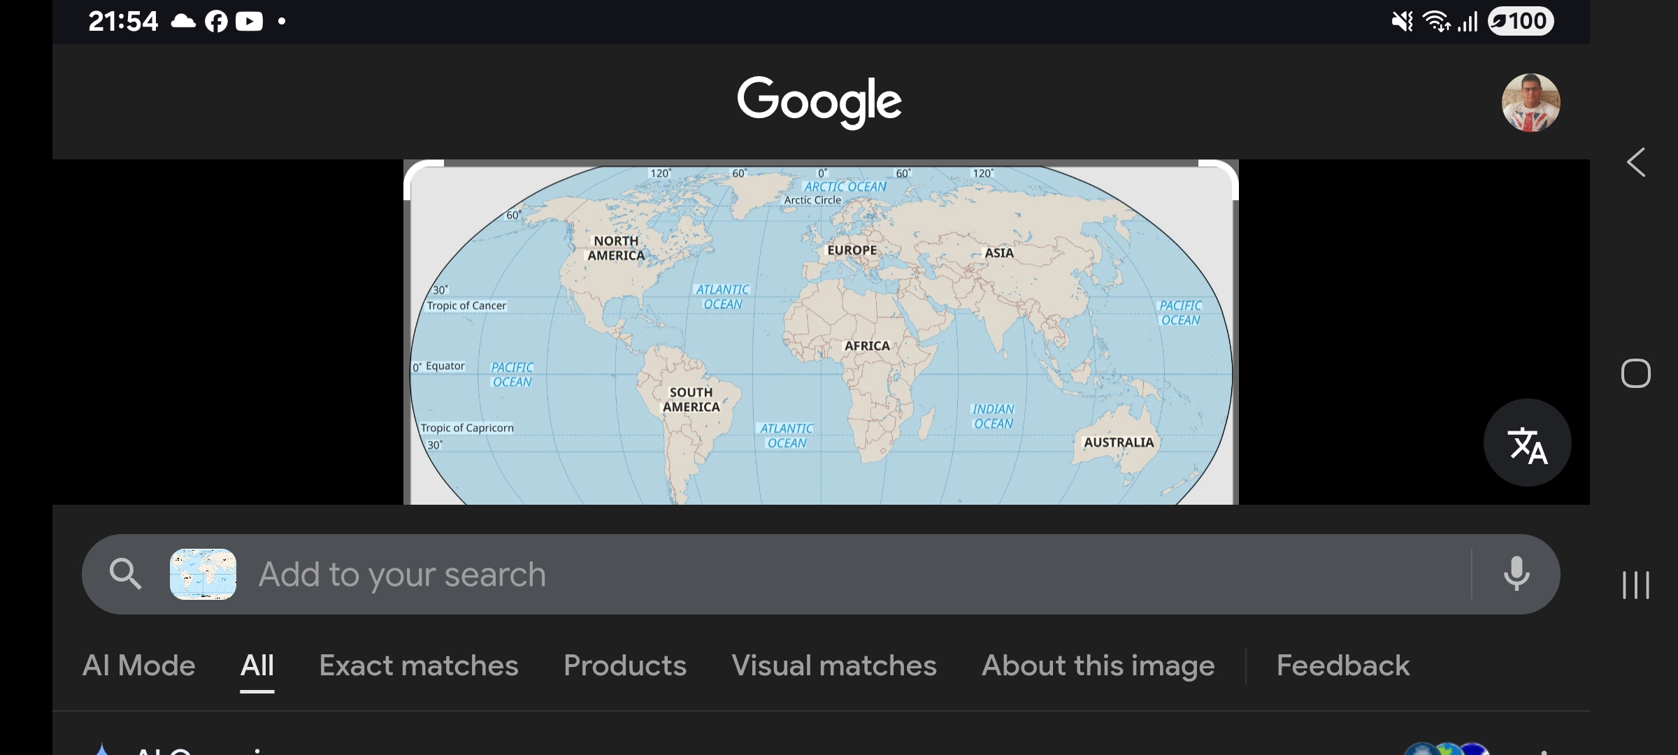Tap the microphone voice search icon
The height and width of the screenshot is (755, 1678).
point(1516,574)
